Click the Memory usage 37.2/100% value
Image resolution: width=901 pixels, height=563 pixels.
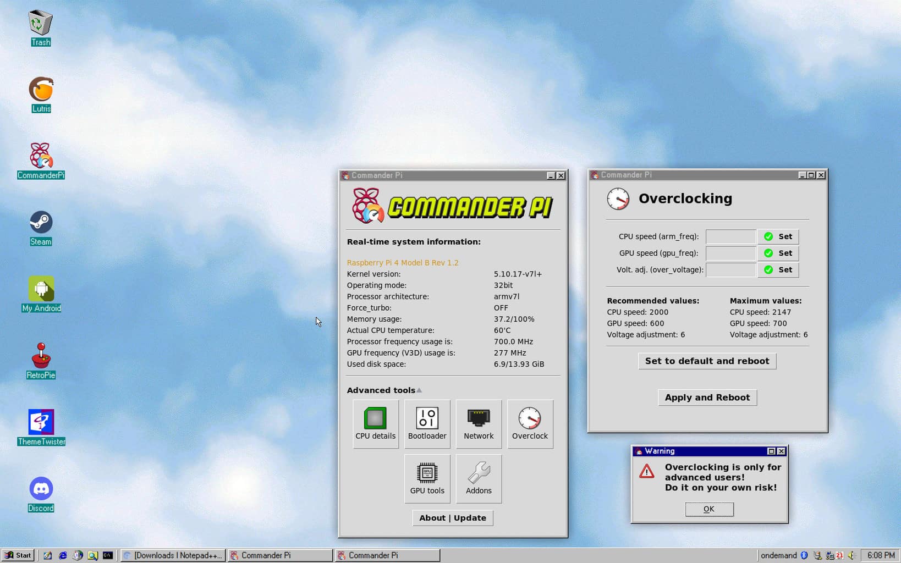coord(514,319)
